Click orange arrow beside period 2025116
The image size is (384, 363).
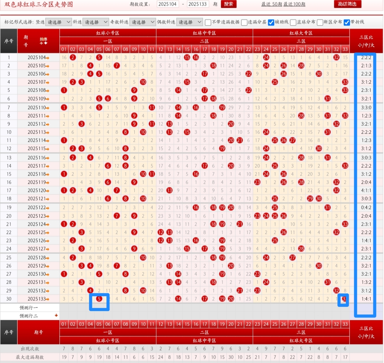(x=48, y=158)
